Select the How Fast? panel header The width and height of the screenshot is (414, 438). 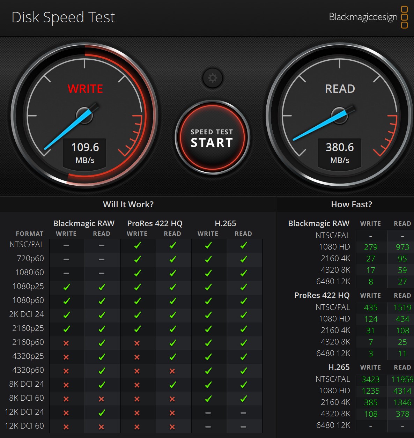(x=351, y=204)
